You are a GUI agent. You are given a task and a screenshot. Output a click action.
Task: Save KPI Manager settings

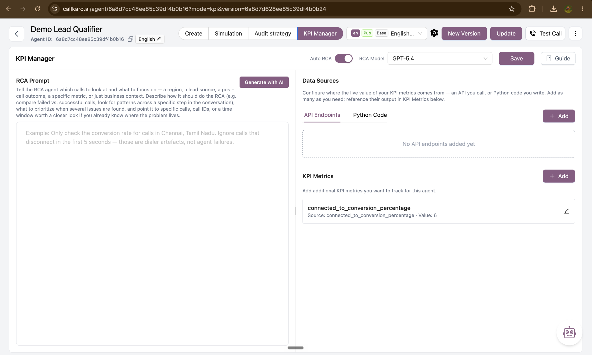(516, 58)
